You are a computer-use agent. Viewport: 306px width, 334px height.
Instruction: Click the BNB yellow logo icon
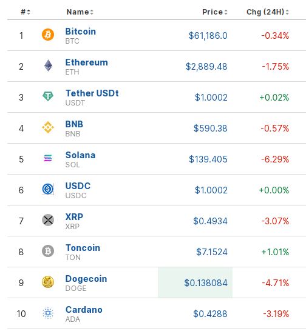click(x=48, y=127)
